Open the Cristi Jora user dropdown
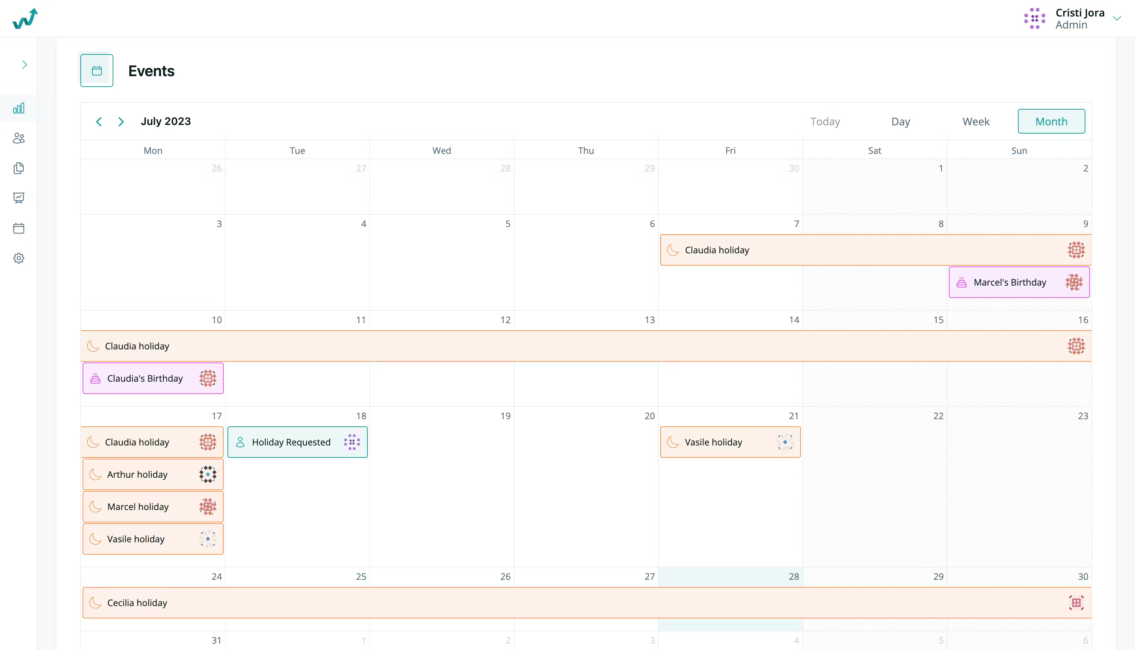This screenshot has height=650, width=1135. [x=1116, y=18]
